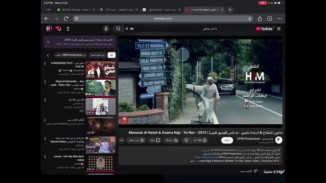Switch to the Google Search tab
The width and height of the screenshot is (326, 183).
click(x=160, y=10)
